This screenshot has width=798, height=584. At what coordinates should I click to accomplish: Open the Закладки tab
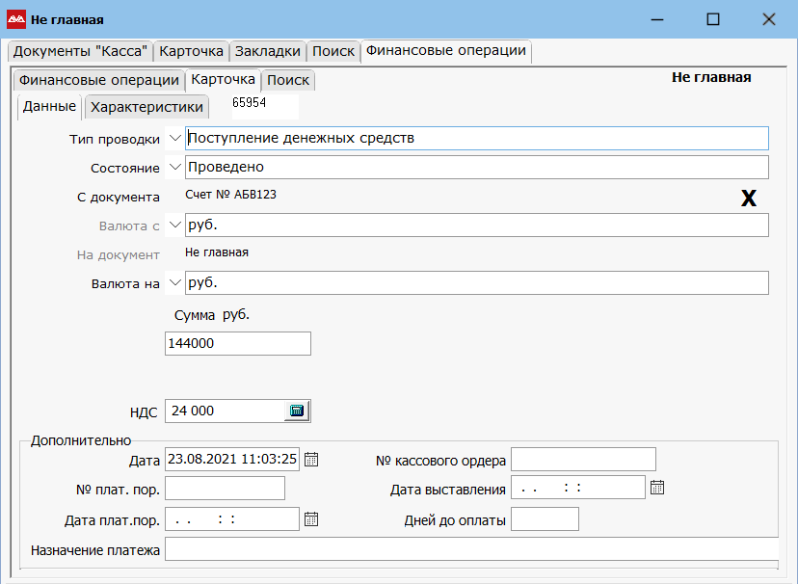(268, 51)
